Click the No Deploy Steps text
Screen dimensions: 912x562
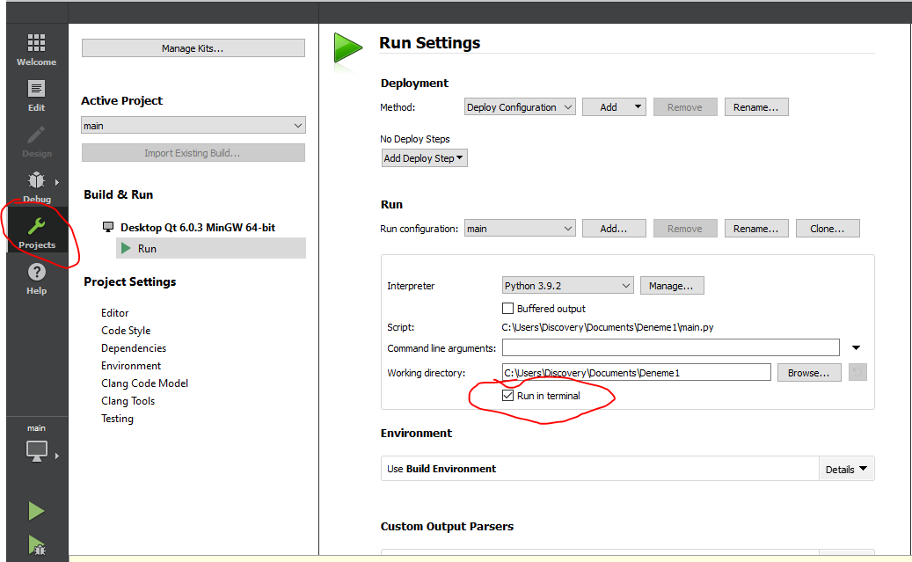(415, 139)
